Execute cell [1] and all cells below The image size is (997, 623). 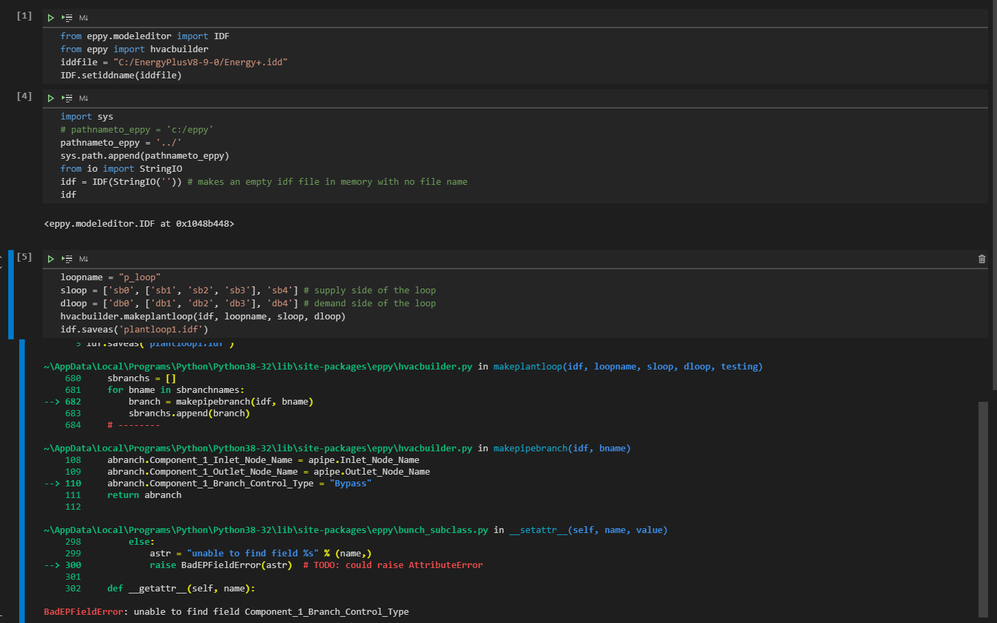[67, 17]
